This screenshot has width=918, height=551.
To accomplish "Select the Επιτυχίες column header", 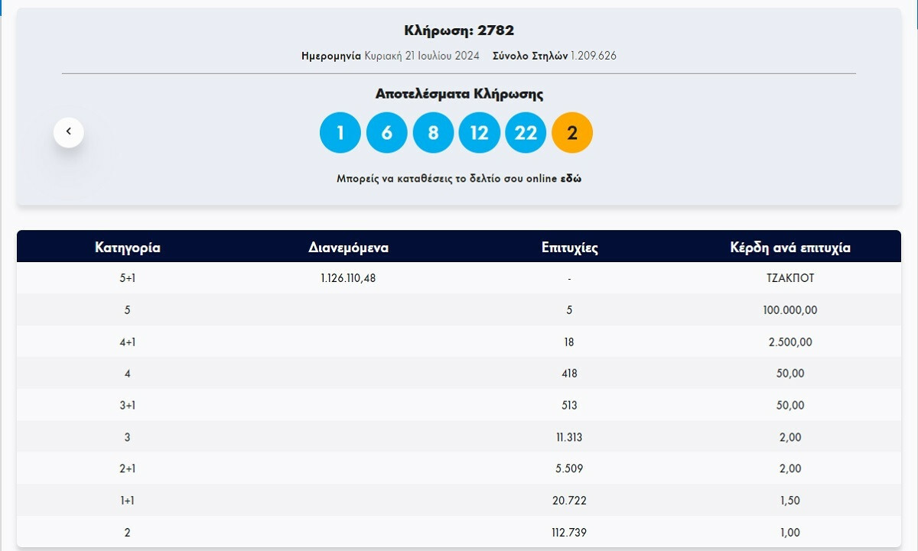I will (568, 247).
